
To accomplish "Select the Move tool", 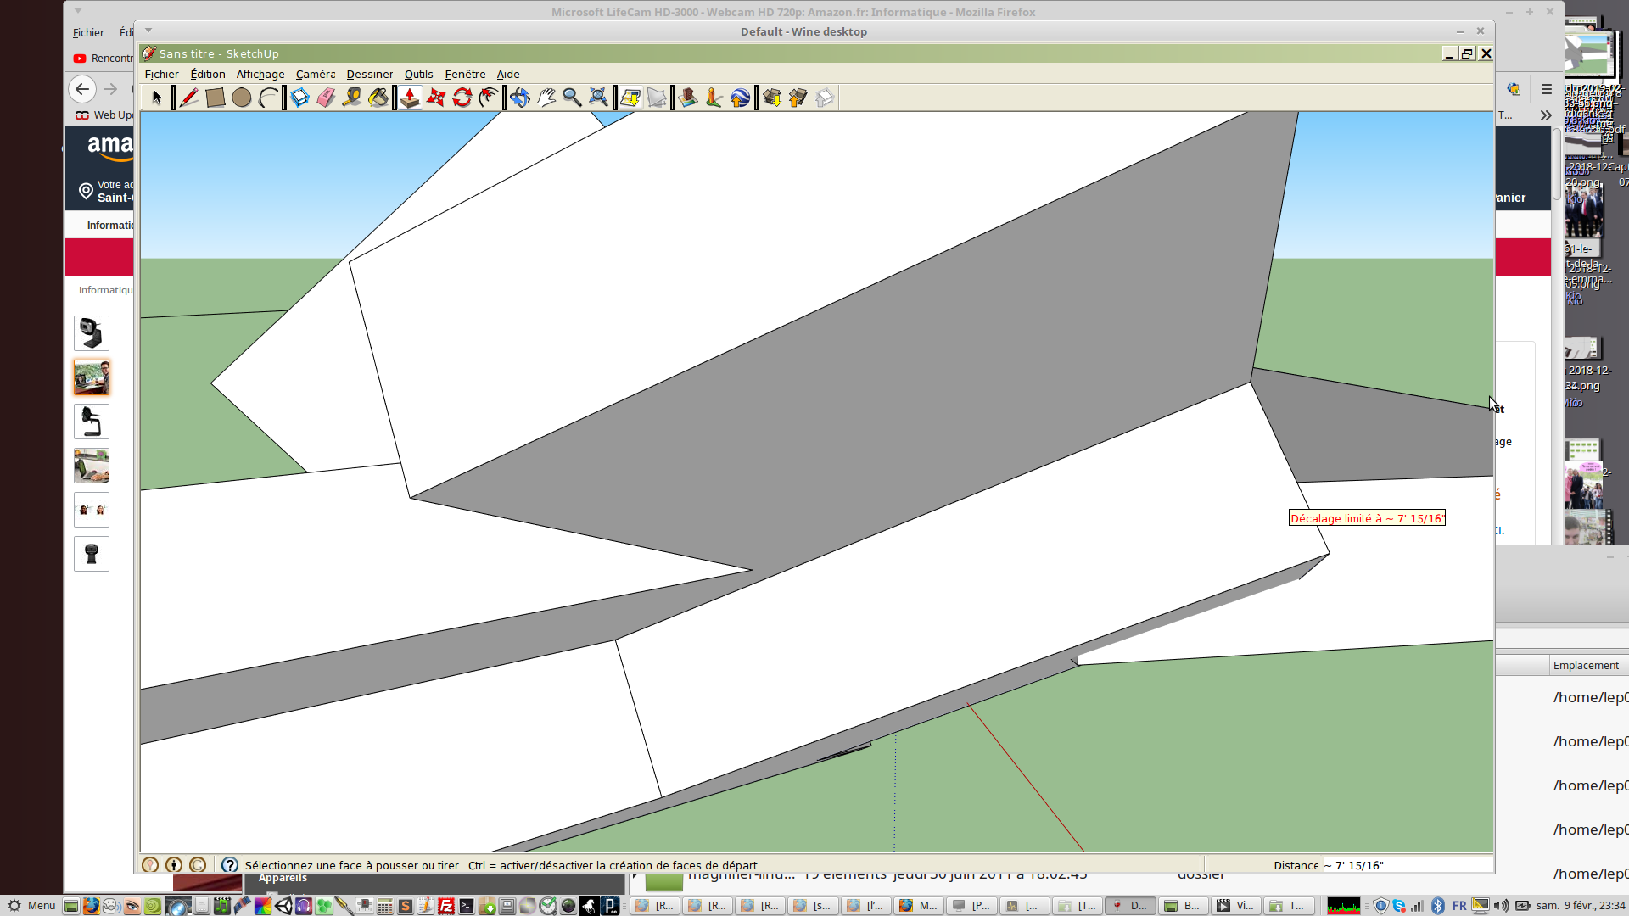I will pos(436,98).
